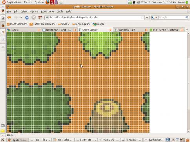Click the vertical scrollbar up arrow
Viewport: 190px width, 142px height.
[x=188, y=34]
